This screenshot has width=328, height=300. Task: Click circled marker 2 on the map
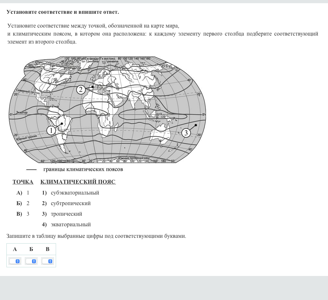(81, 90)
